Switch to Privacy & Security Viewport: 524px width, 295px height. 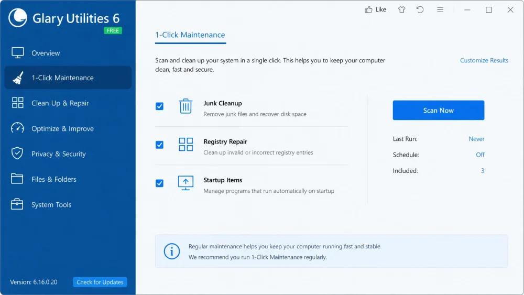pos(68,154)
